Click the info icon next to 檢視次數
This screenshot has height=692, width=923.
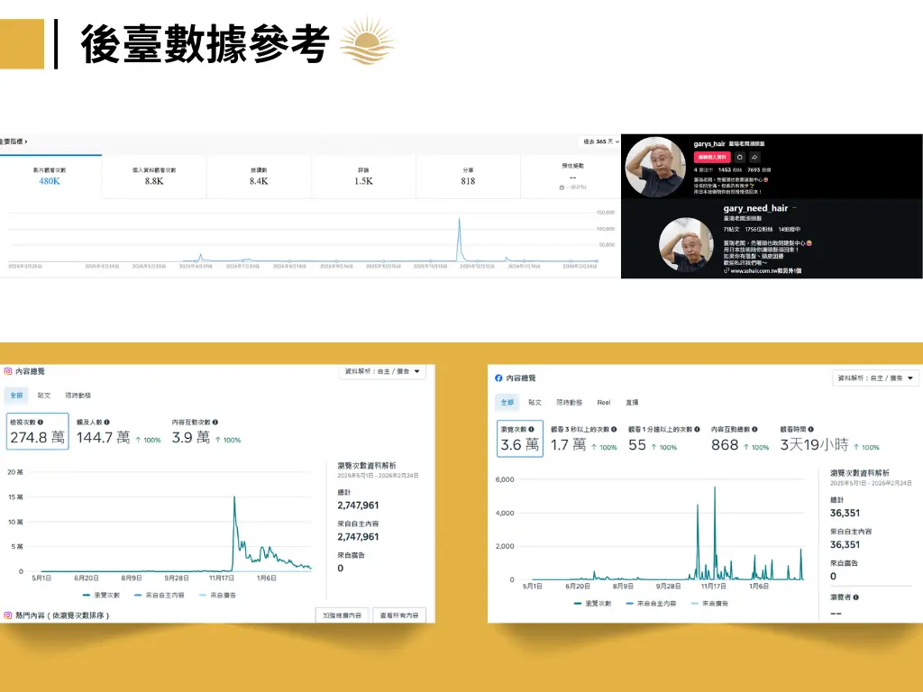(x=41, y=422)
